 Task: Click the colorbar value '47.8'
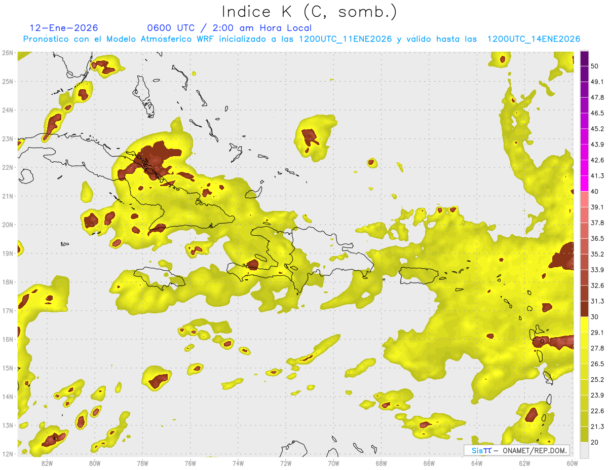(x=597, y=97)
